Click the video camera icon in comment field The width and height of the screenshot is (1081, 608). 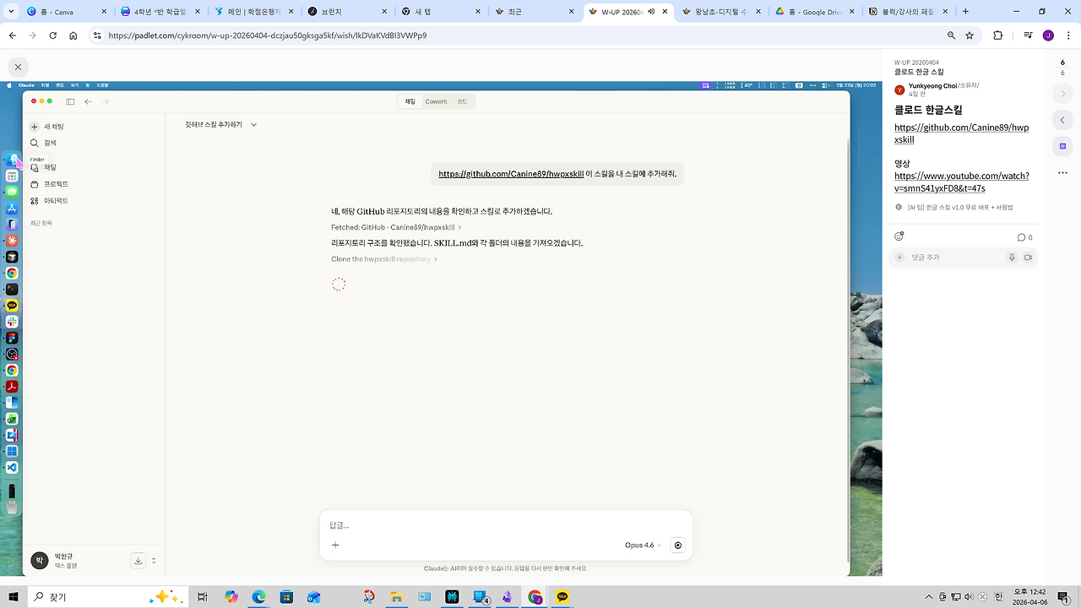point(1028,258)
